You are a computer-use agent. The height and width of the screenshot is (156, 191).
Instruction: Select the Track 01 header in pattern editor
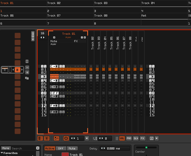point(69,34)
